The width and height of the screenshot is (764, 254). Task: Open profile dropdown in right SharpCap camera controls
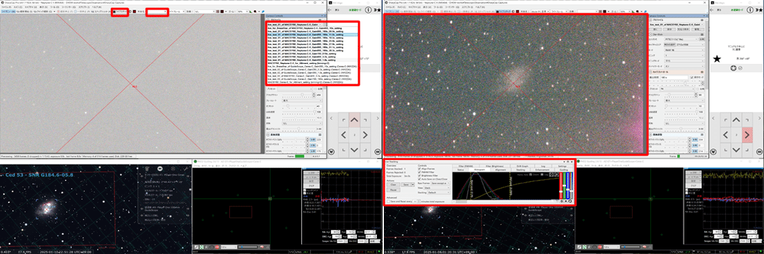coord(677,24)
